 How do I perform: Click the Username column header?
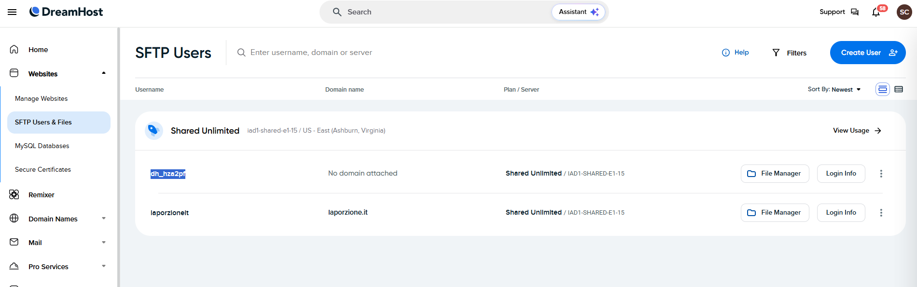pyautogui.click(x=149, y=90)
